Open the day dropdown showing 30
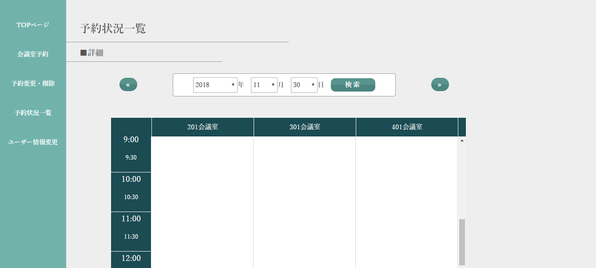The image size is (596, 268). pos(304,85)
